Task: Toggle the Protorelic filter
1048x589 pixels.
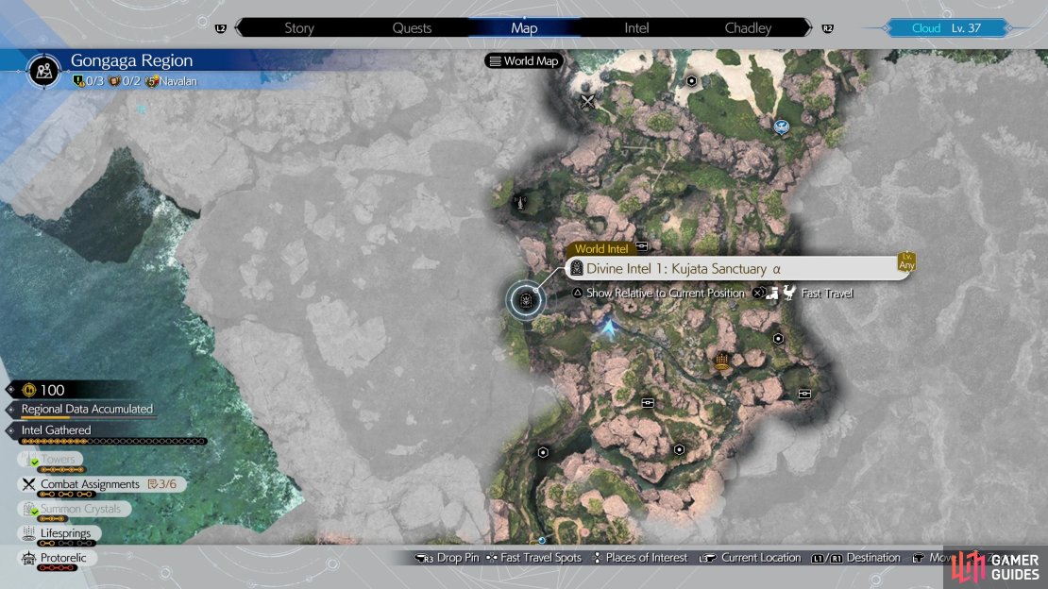Action: [57, 558]
